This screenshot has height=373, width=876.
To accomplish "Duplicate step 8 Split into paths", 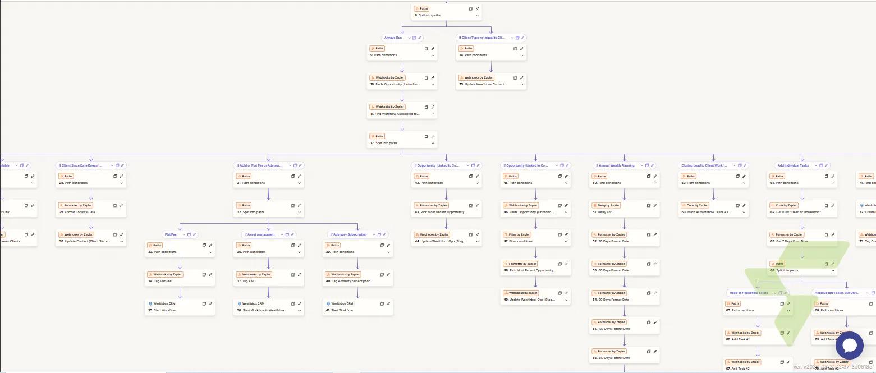I will point(471,8).
